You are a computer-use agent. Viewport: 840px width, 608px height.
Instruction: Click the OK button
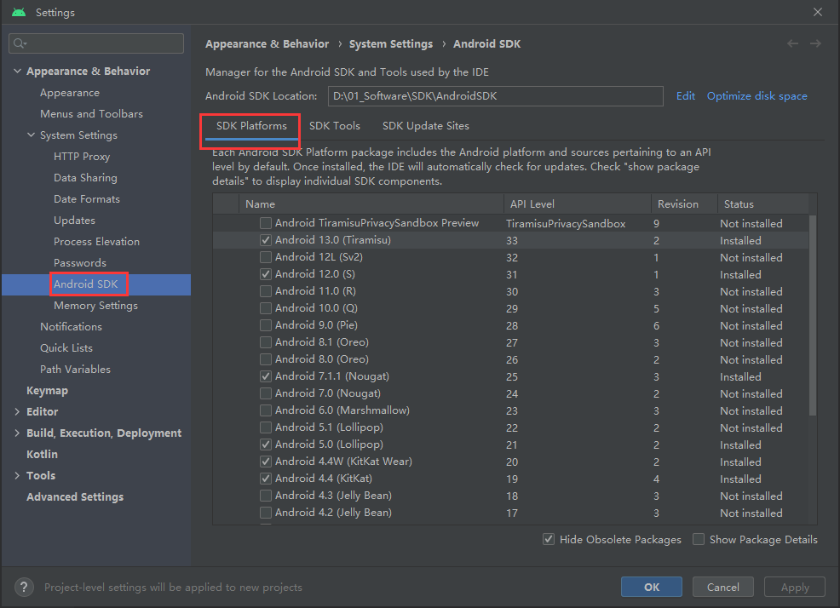(x=652, y=587)
